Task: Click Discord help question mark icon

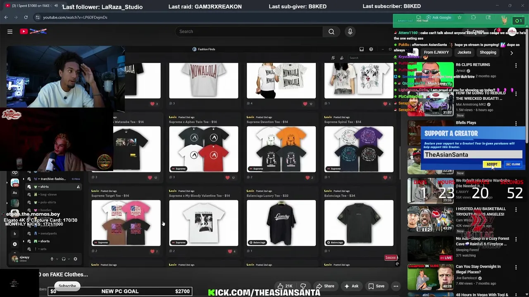Action: 371,49
